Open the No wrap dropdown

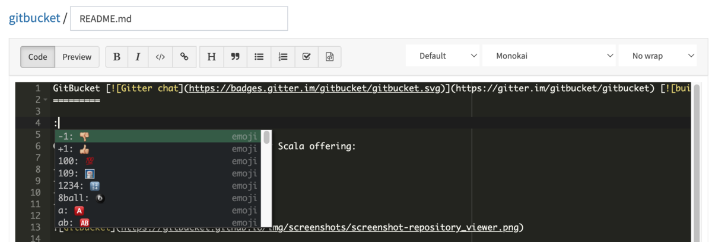point(657,56)
